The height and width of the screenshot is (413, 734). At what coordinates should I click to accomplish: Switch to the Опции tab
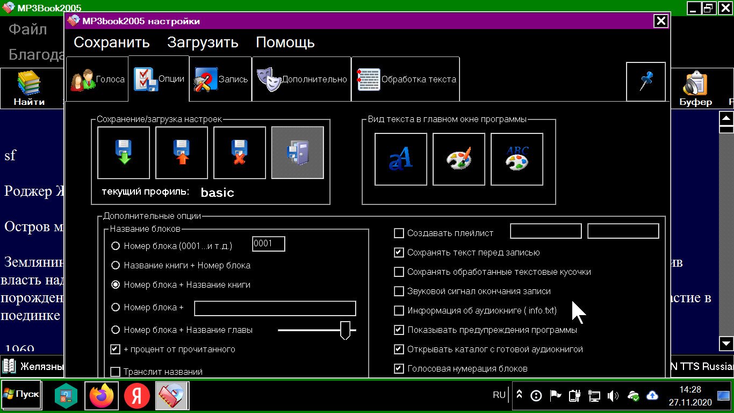[x=159, y=79]
